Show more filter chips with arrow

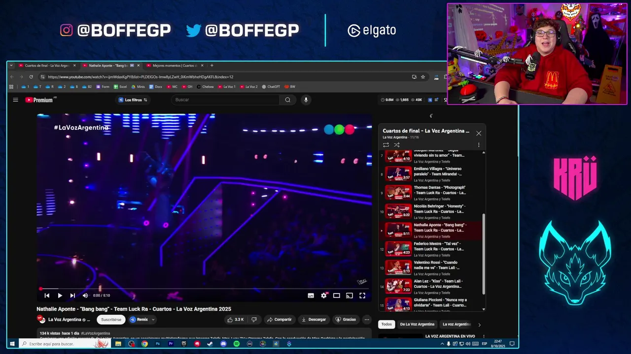tap(479, 324)
